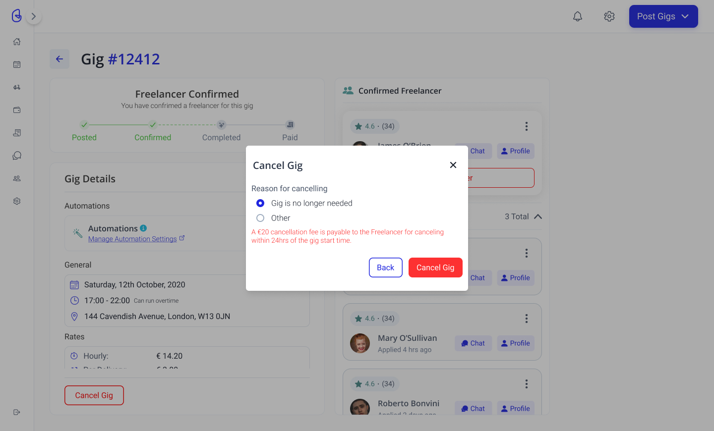Go to Home via the sidebar house icon

tap(17, 42)
